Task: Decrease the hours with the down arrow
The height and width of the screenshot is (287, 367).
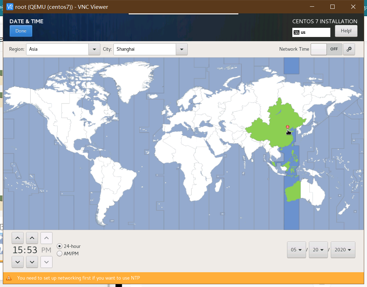Action: pos(18,262)
